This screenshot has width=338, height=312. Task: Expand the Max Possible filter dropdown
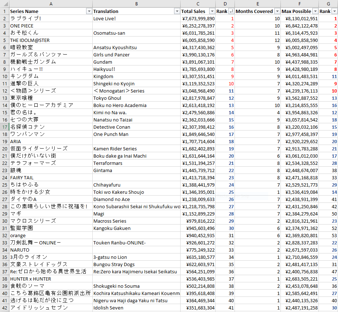[x=315, y=11]
